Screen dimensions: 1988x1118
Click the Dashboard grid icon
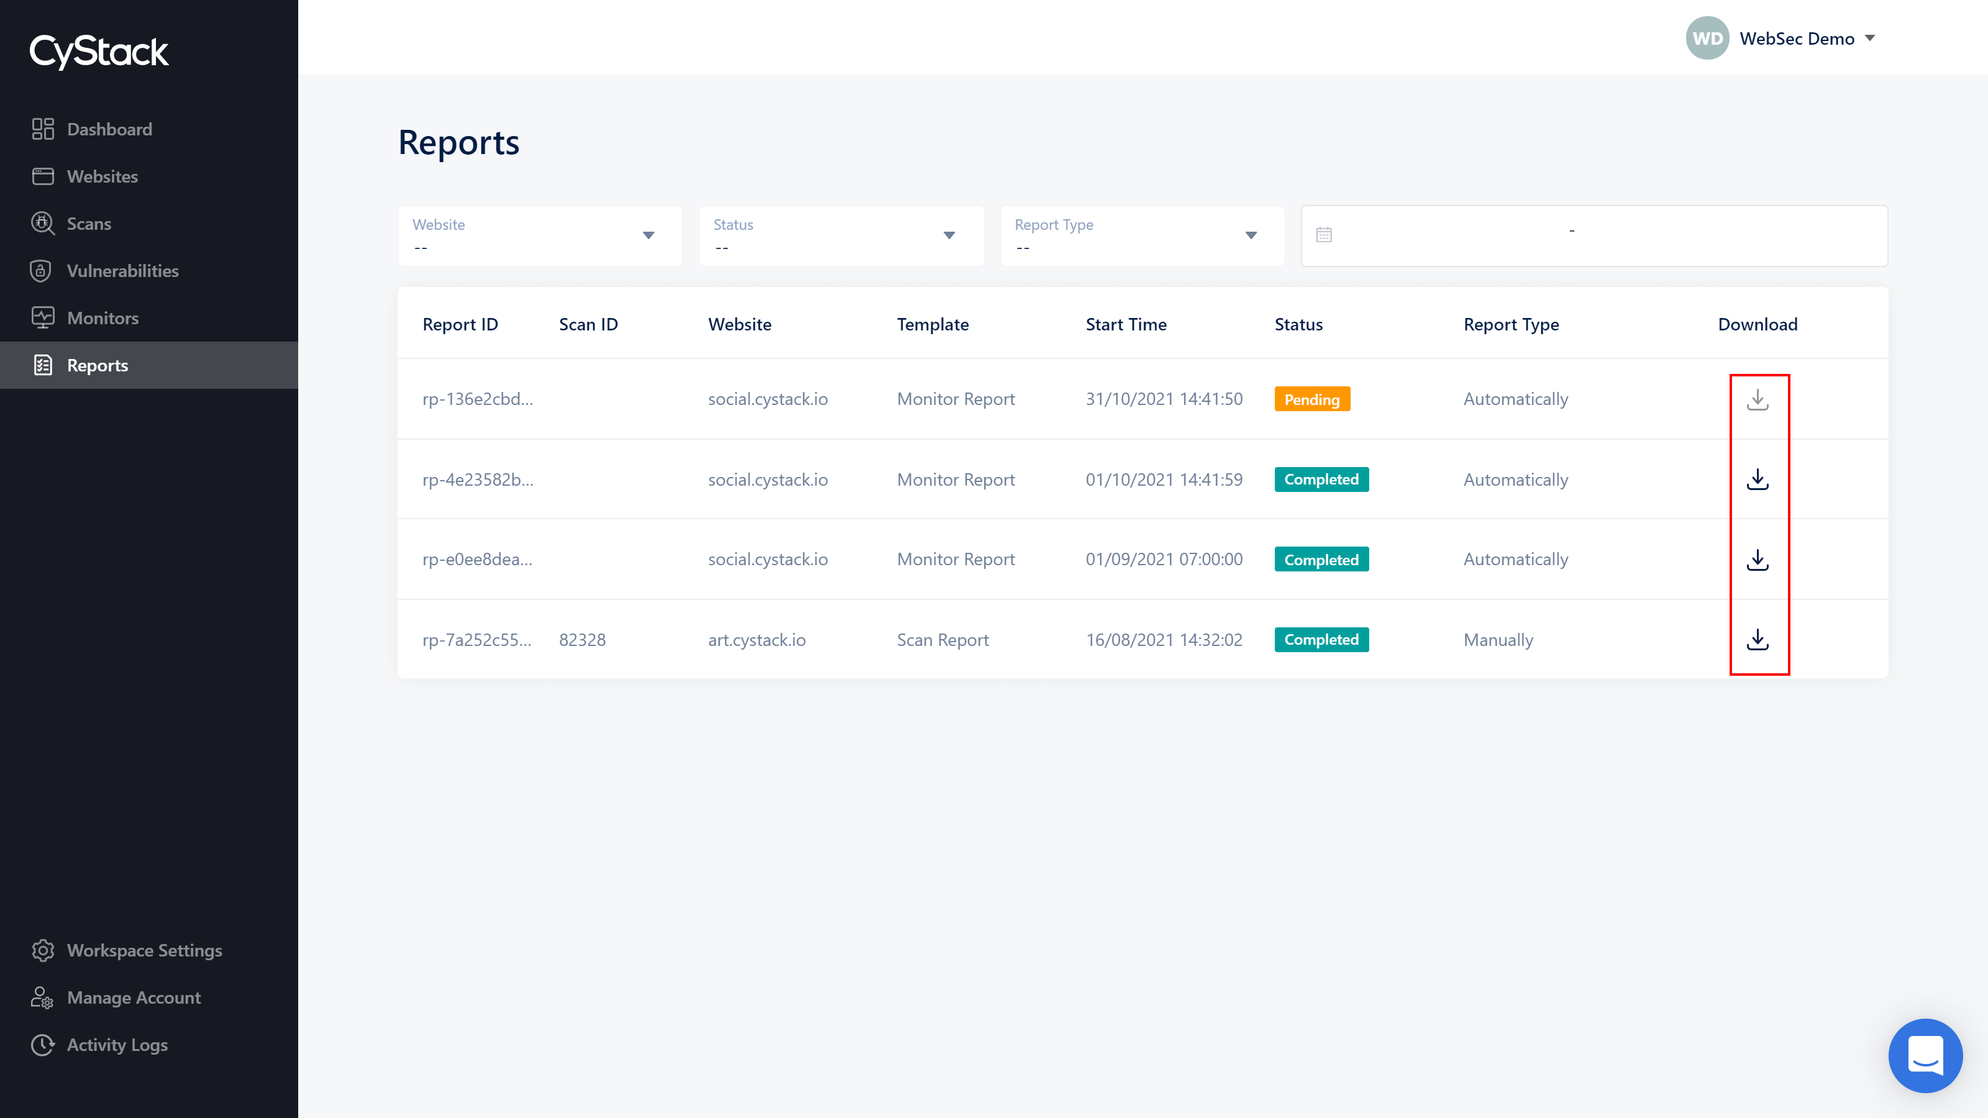tap(43, 129)
